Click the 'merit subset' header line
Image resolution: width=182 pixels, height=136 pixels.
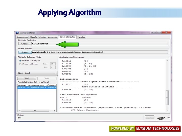click(75, 97)
